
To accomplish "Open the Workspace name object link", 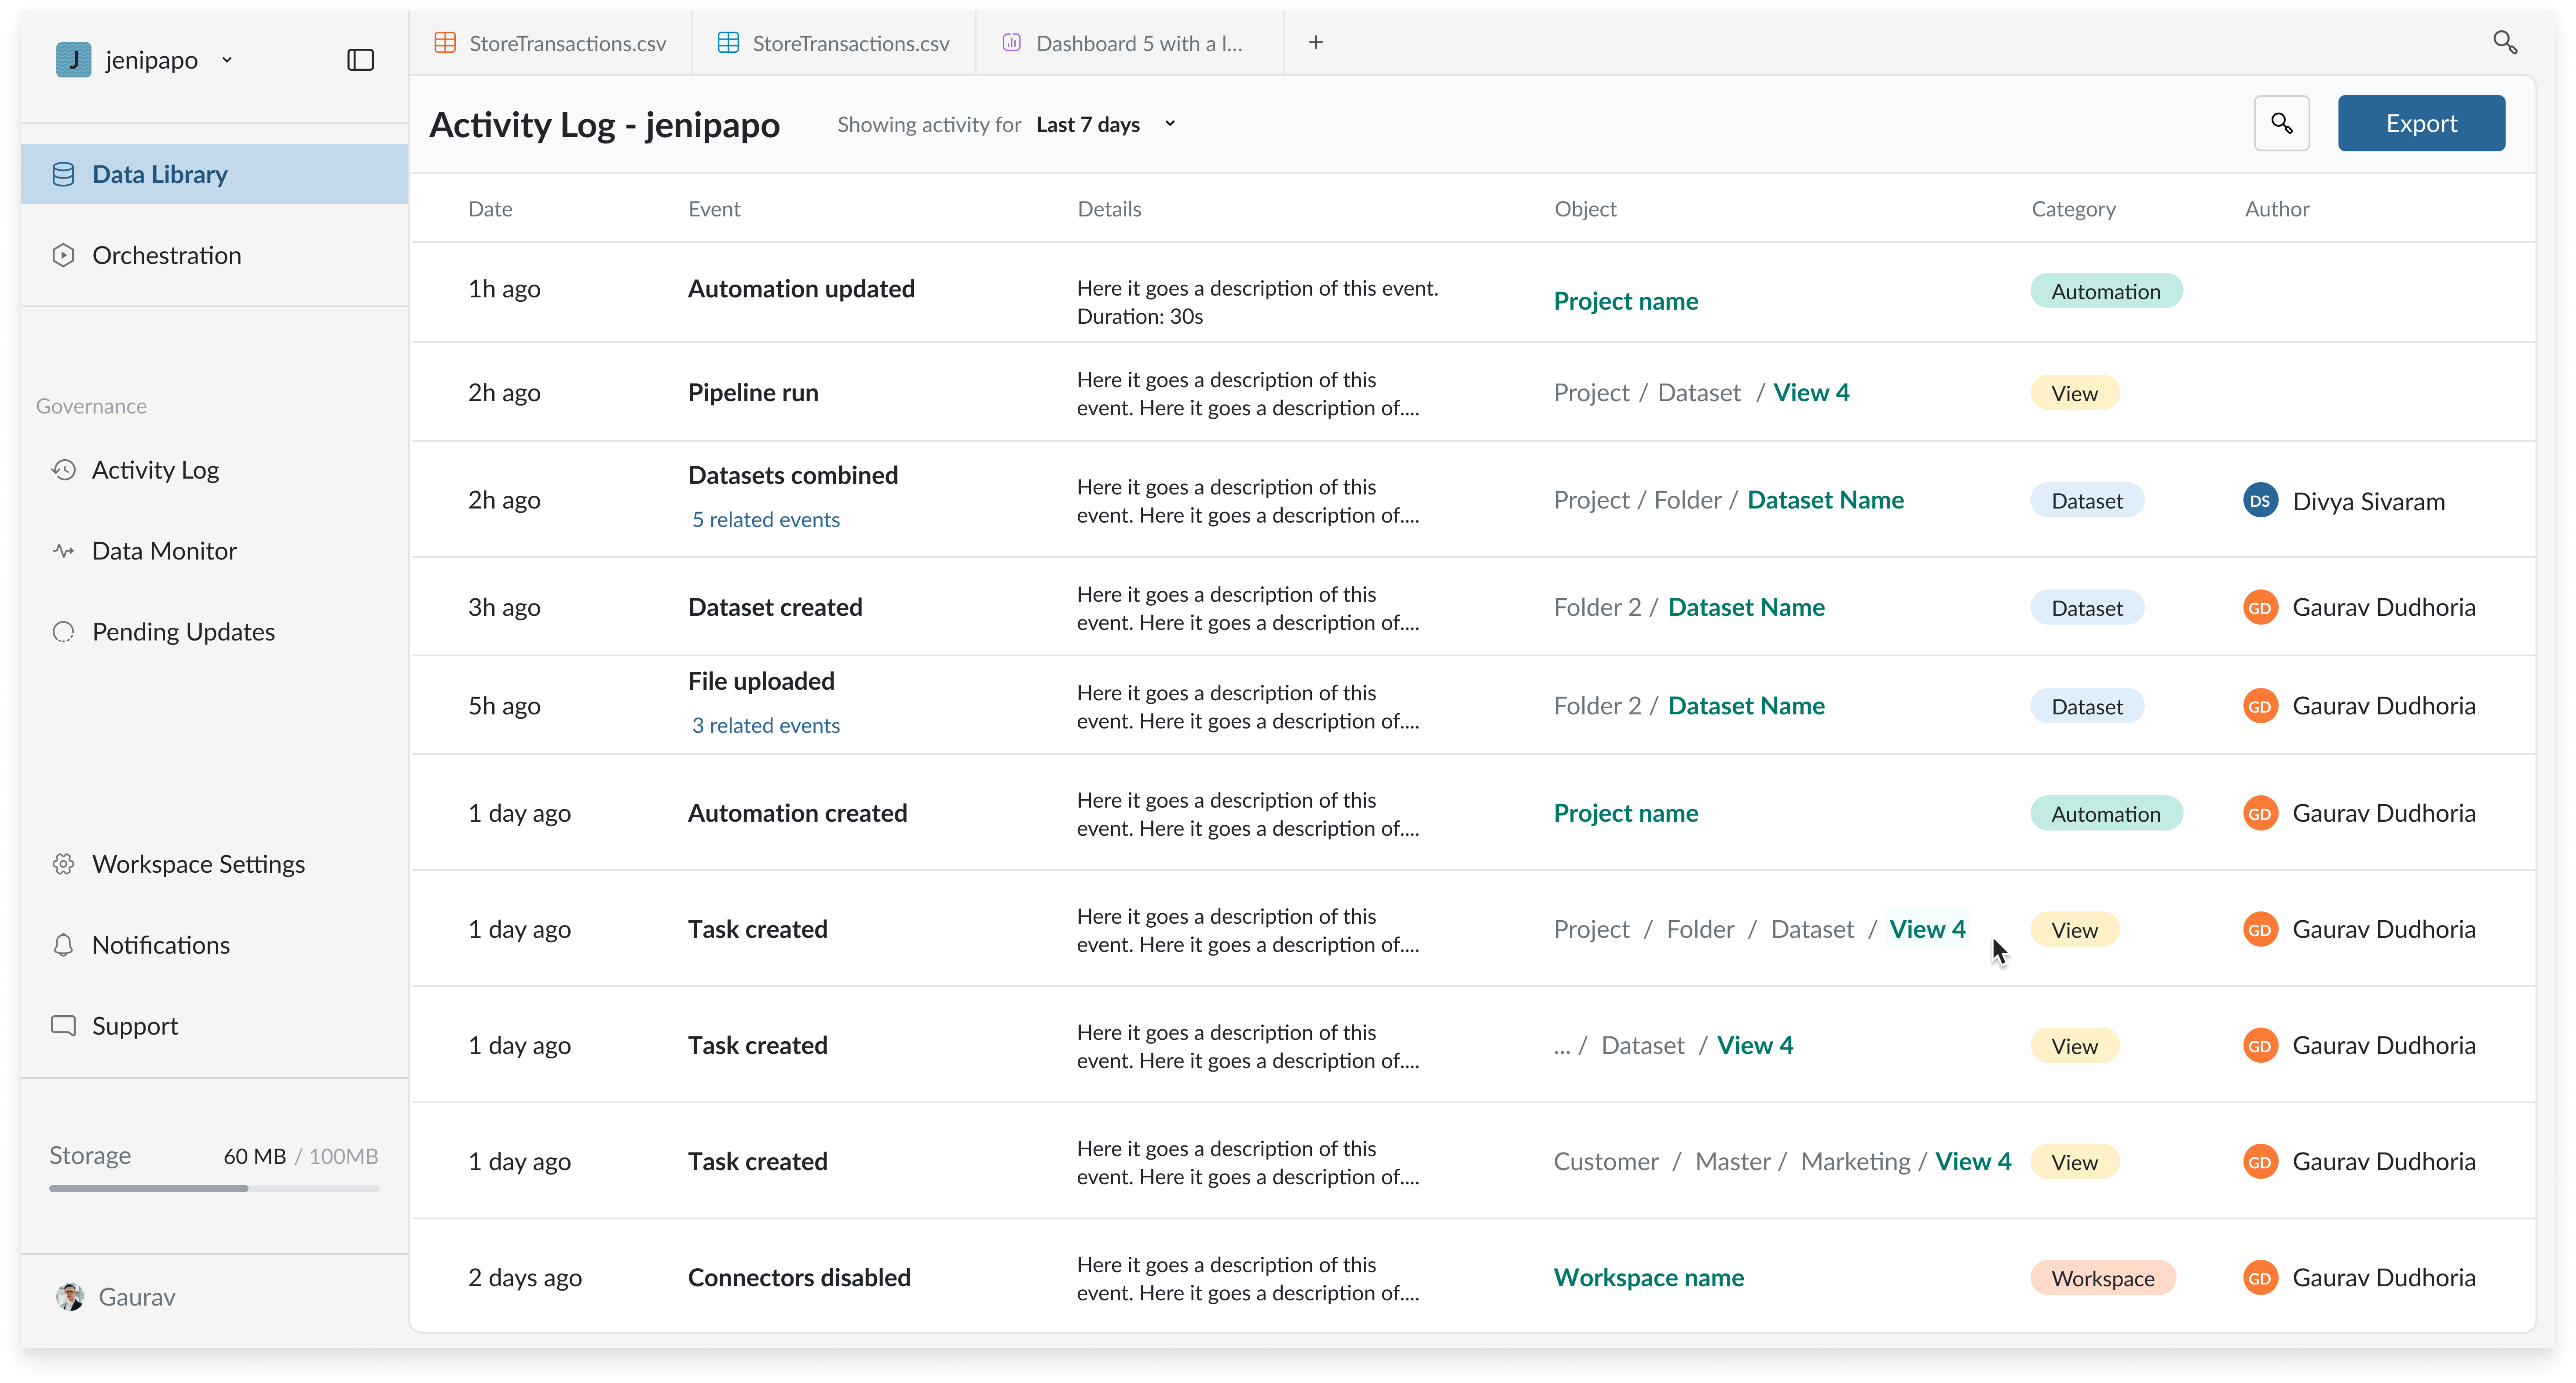I will tap(1648, 1277).
